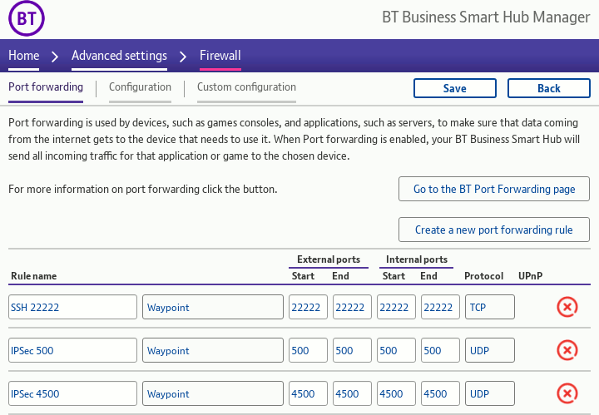
Task: Click 'BT Business Smart Hub Manager' title
Action: coord(486,17)
